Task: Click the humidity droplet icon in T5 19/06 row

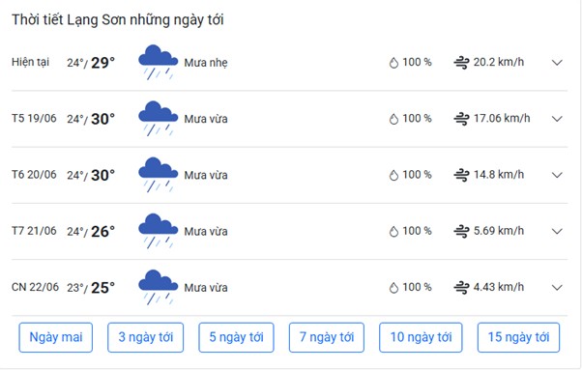Action: pos(393,119)
